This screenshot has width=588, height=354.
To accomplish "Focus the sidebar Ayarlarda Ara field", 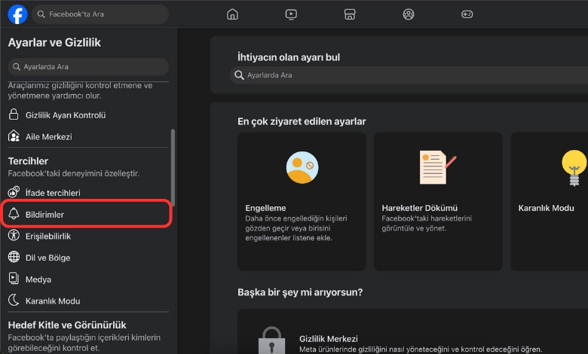I will coord(88,67).
